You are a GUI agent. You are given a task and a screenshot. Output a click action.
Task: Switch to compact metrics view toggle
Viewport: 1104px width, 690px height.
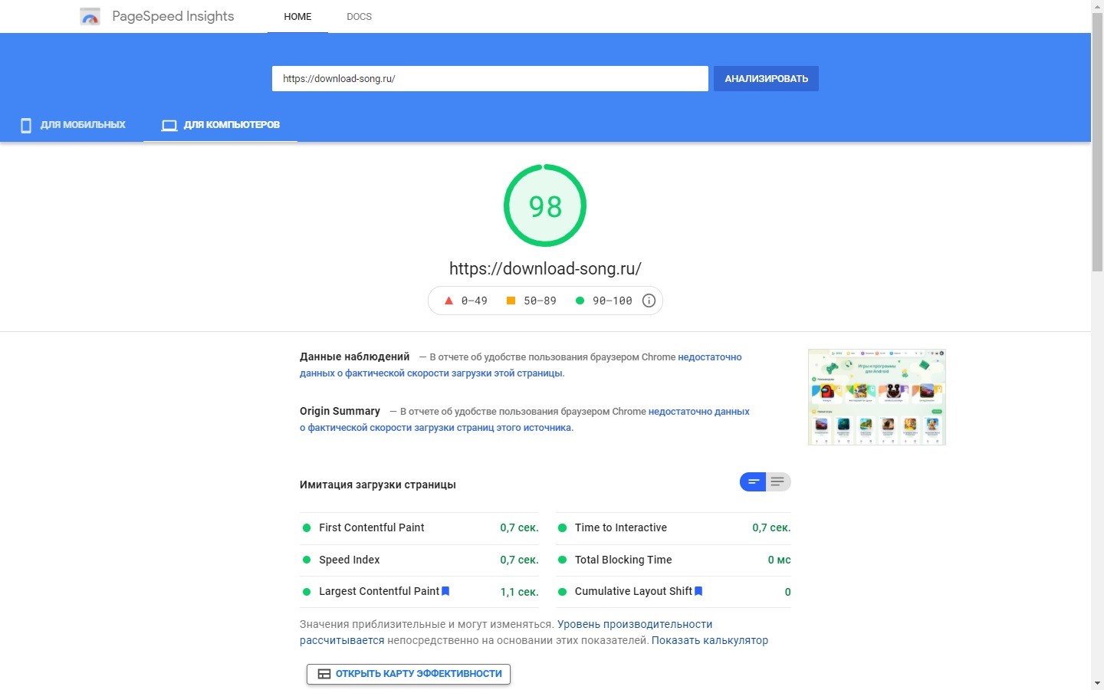[753, 482]
